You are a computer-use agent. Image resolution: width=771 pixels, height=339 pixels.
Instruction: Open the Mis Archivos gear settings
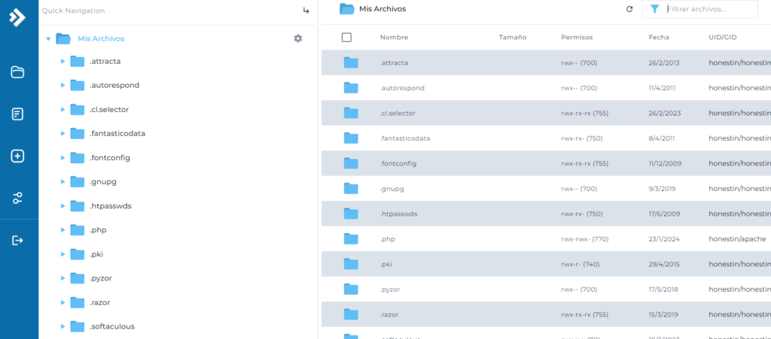[297, 38]
